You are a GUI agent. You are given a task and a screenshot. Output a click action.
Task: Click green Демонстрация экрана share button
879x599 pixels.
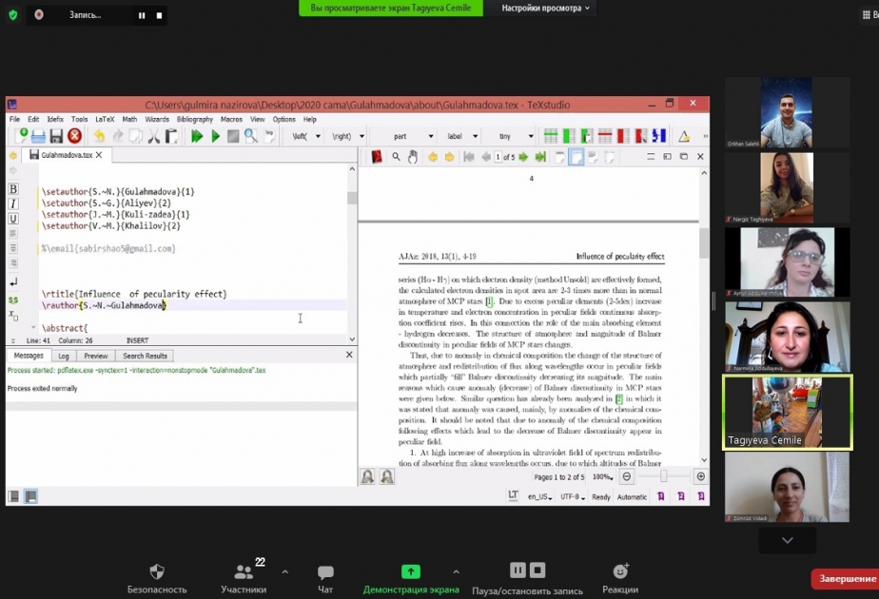click(411, 579)
